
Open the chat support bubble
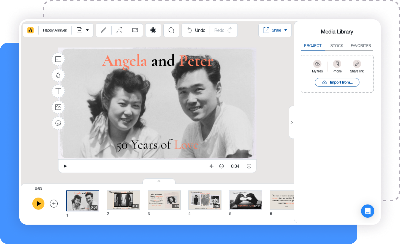pos(368,211)
